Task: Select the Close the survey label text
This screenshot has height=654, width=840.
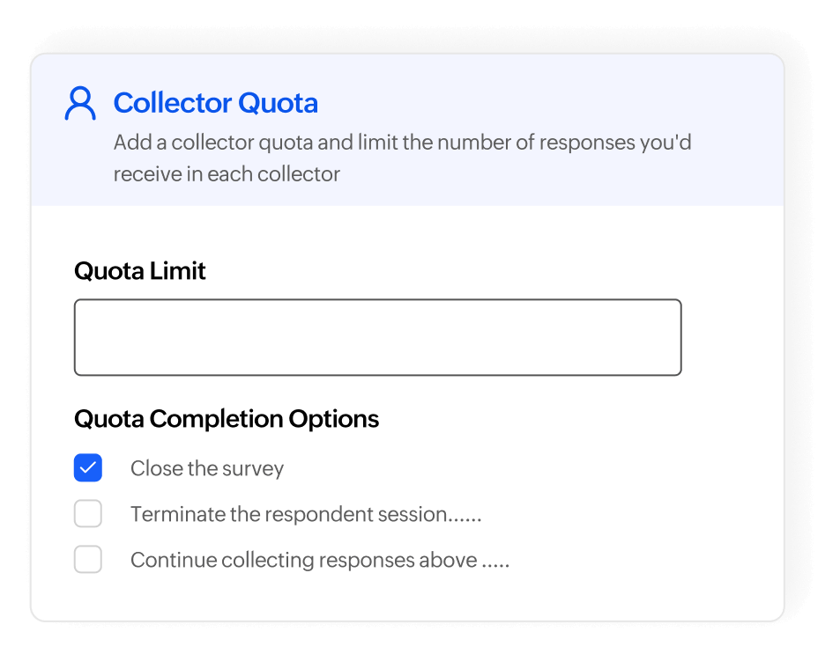Action: coord(207,468)
